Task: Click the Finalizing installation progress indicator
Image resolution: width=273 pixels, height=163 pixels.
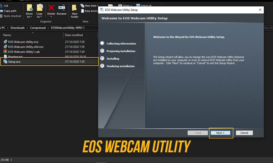Action: pyautogui.click(x=102, y=66)
